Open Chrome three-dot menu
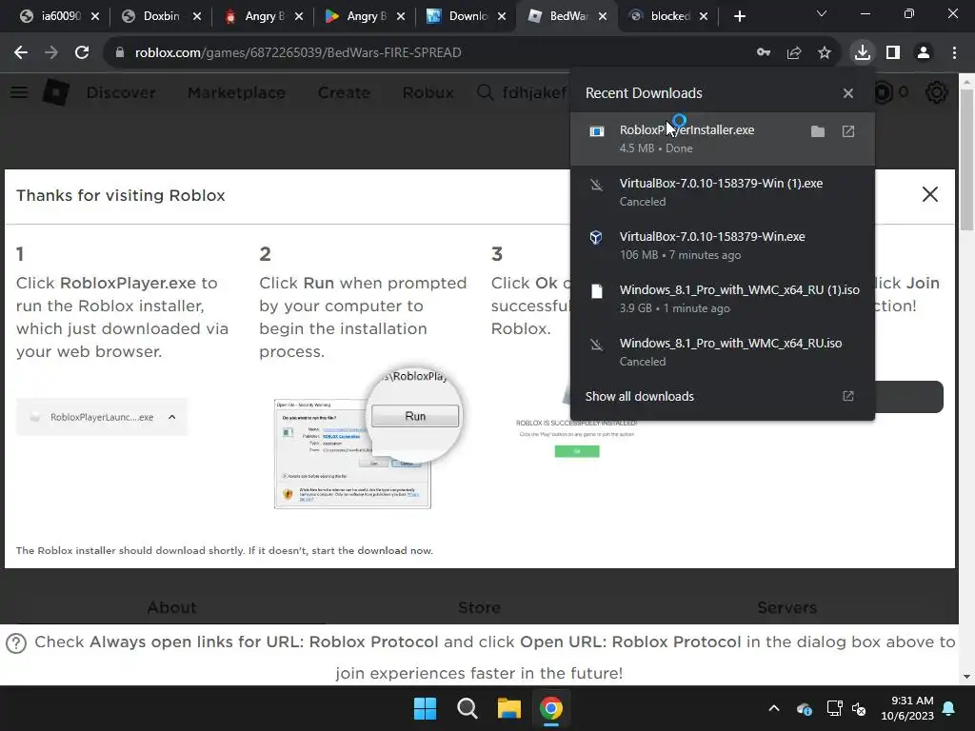 [x=954, y=53]
